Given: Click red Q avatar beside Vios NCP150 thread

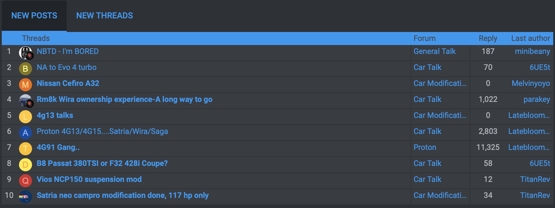Looking at the screenshot, I should [x=26, y=180].
